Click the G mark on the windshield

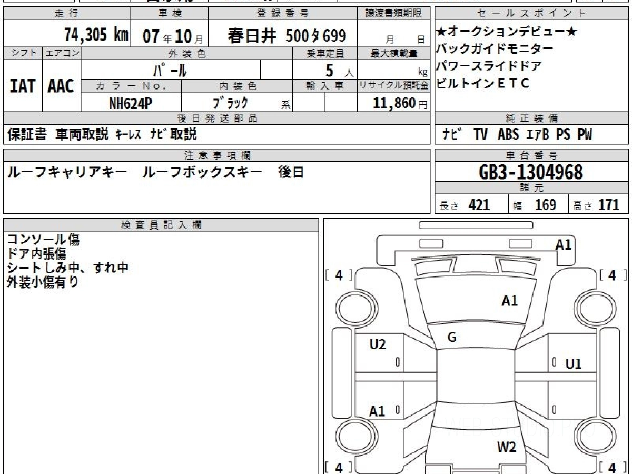point(452,338)
